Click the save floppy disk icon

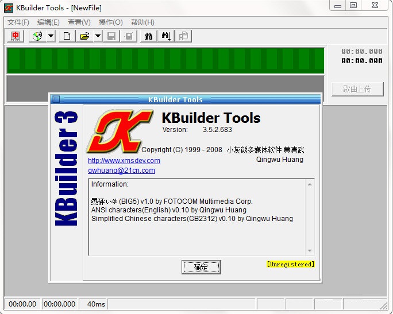(111, 36)
